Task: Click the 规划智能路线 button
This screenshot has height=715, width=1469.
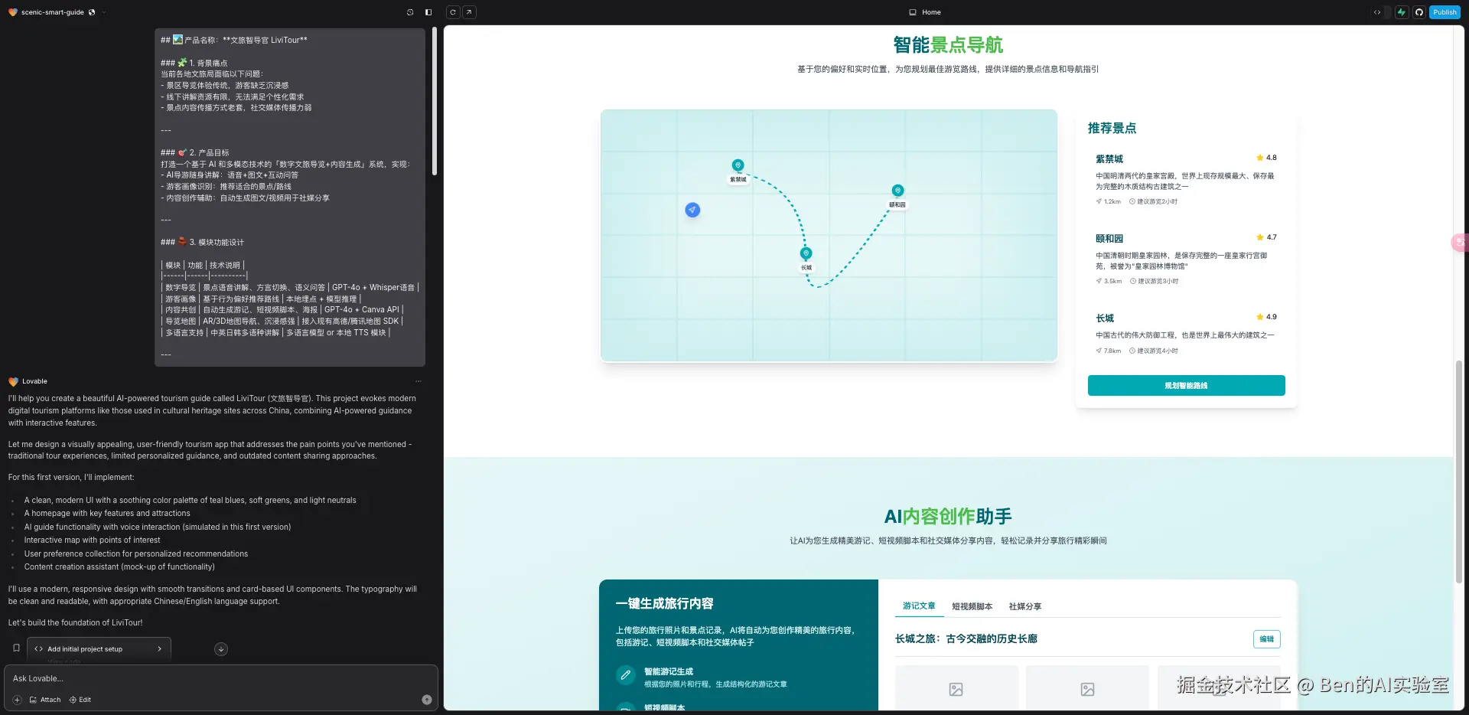Action: pos(1186,386)
